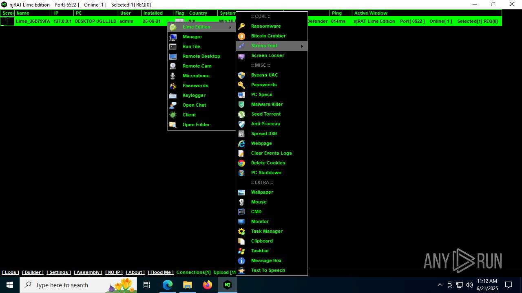Click the volume tray icon
Viewport: 522px width, 293px height.
[x=469, y=285]
